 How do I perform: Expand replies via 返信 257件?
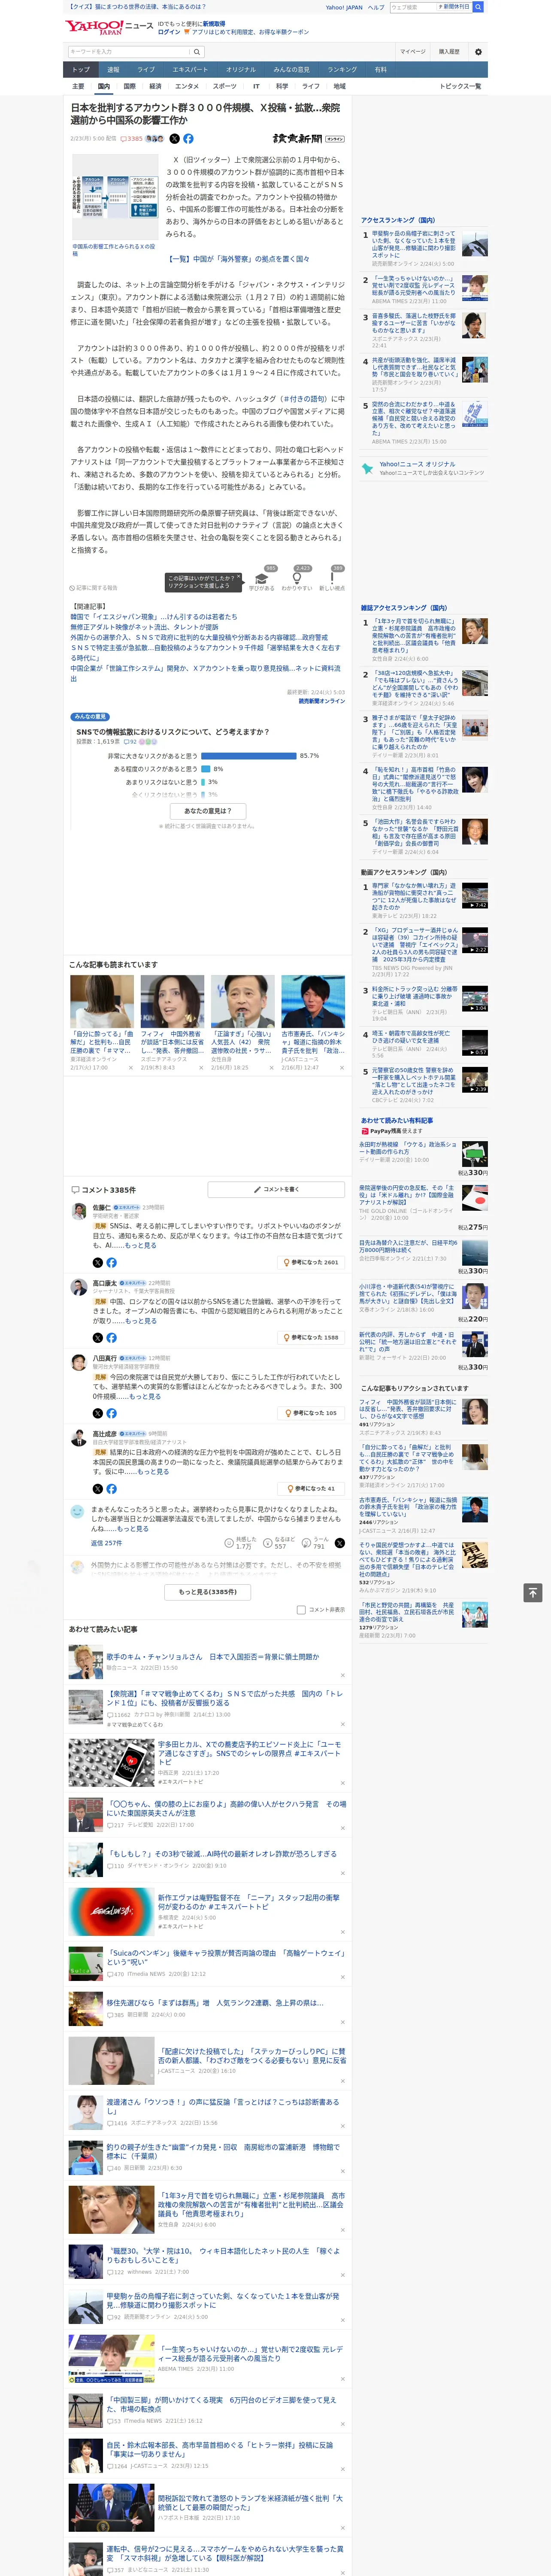106,1543
